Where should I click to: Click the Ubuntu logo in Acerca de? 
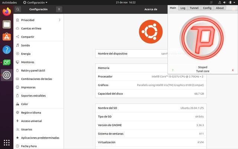click(151, 32)
